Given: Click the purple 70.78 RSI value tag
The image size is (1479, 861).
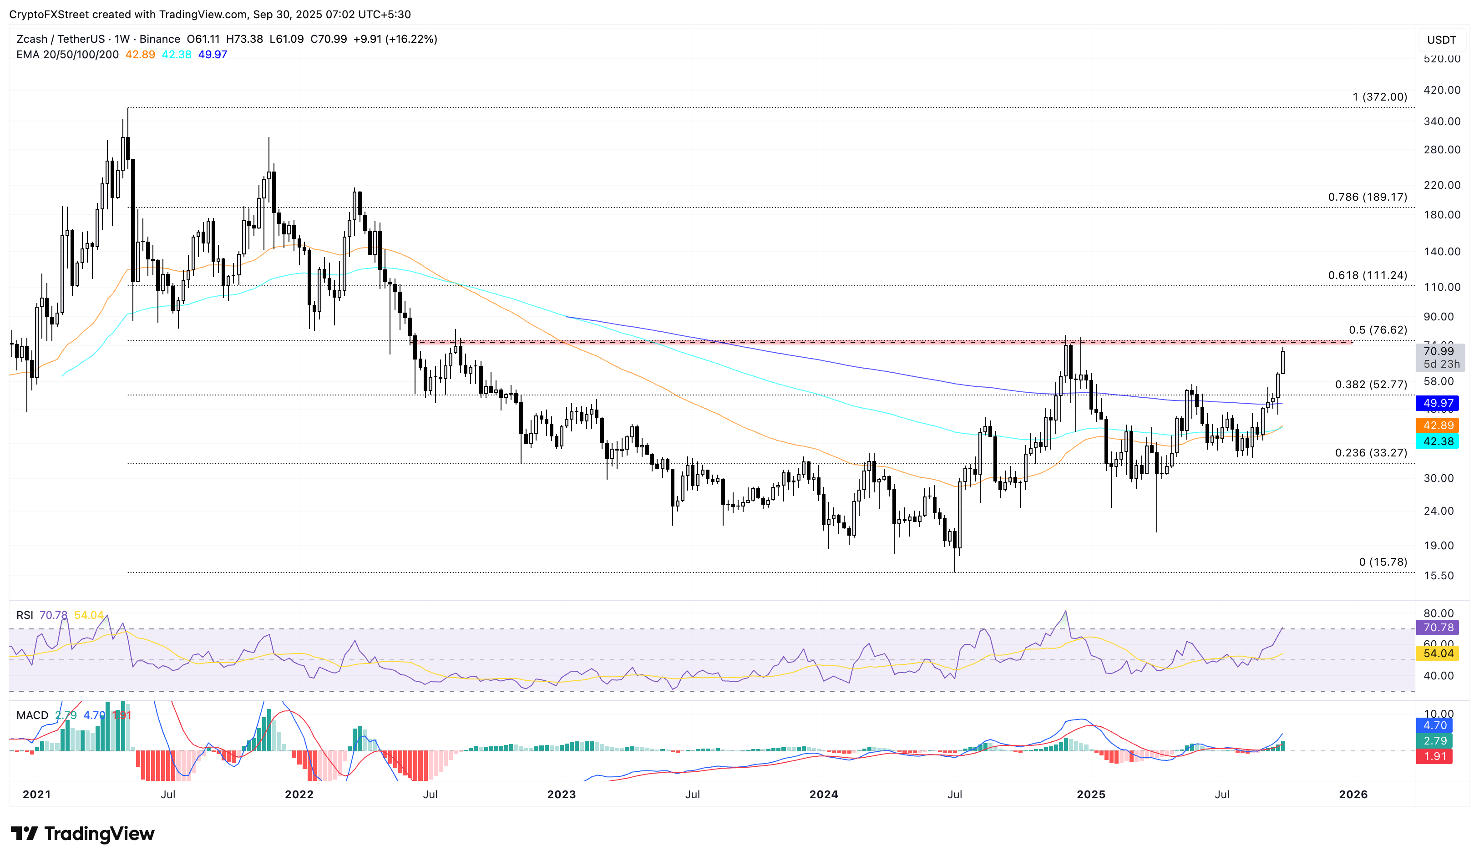Looking at the screenshot, I should click(1437, 628).
